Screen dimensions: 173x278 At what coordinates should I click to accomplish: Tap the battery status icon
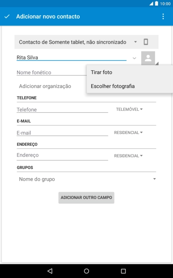pos(156,3)
